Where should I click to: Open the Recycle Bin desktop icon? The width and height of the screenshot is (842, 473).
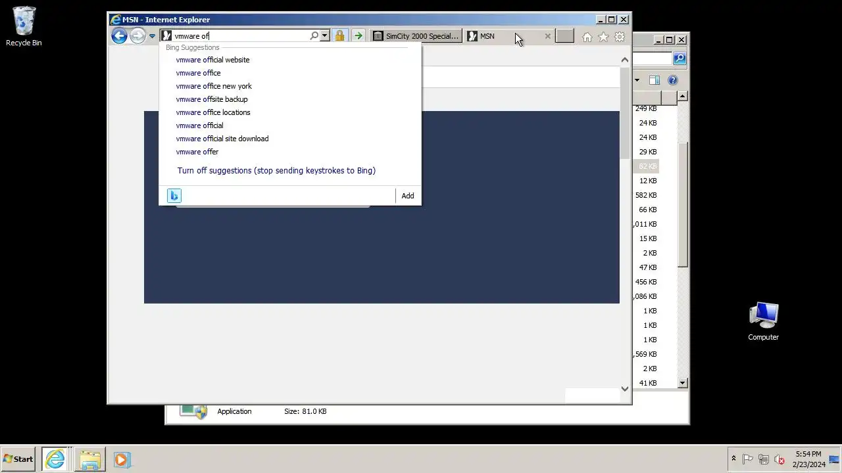(24, 26)
